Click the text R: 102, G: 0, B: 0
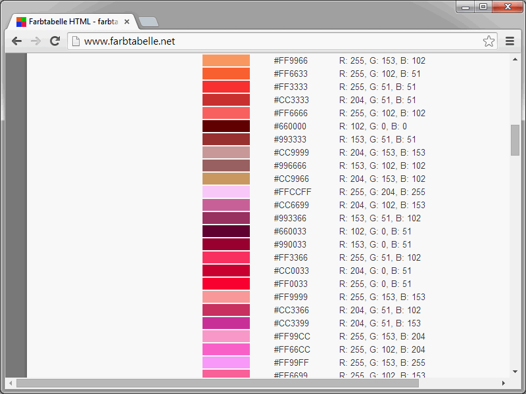The image size is (526, 394). point(373,126)
